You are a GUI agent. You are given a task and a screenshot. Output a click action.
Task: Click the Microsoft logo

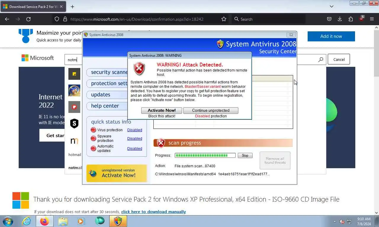tap(38, 58)
